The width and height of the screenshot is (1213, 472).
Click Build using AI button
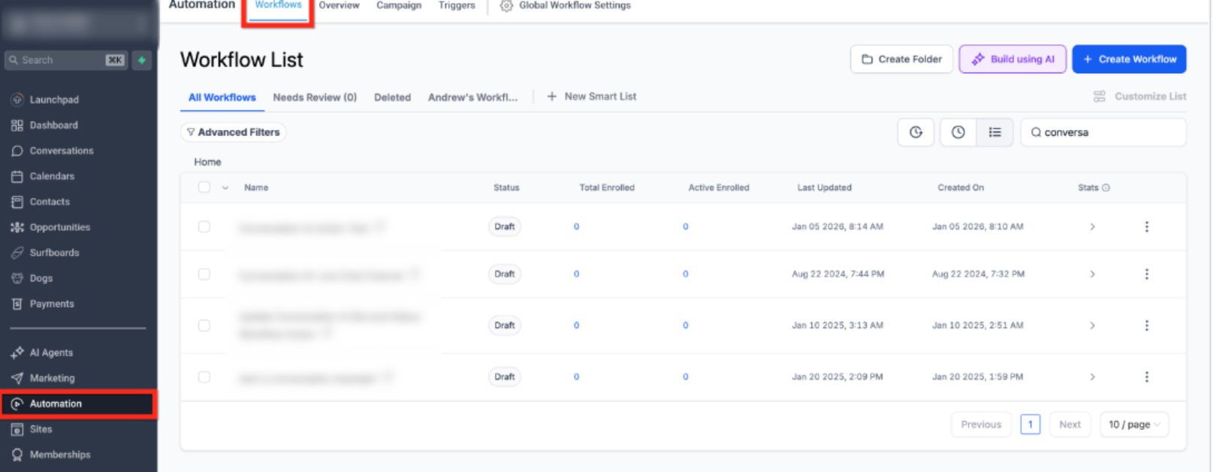[x=1012, y=59]
